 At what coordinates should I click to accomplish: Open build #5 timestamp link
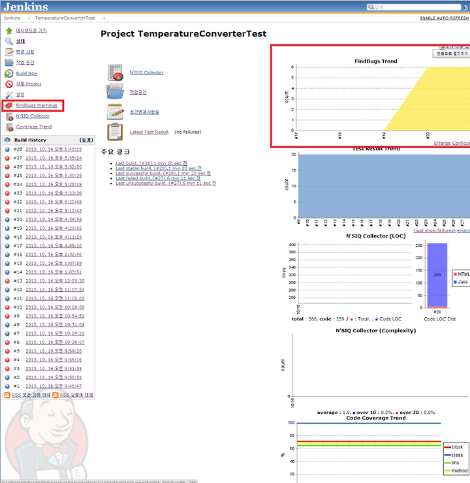click(x=54, y=351)
